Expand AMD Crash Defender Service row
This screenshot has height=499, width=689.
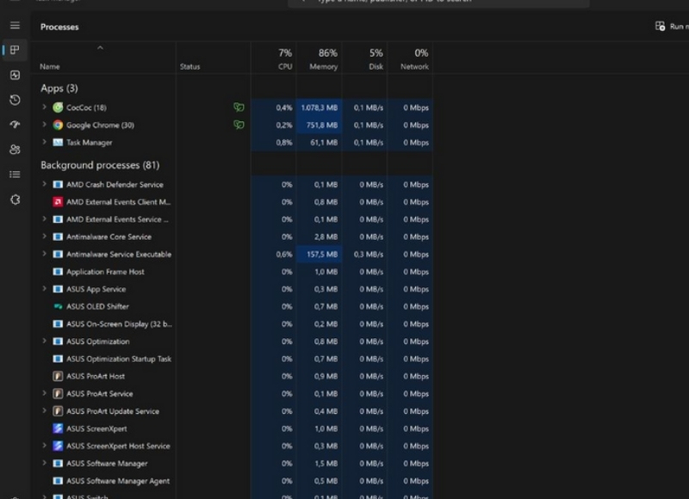click(44, 184)
